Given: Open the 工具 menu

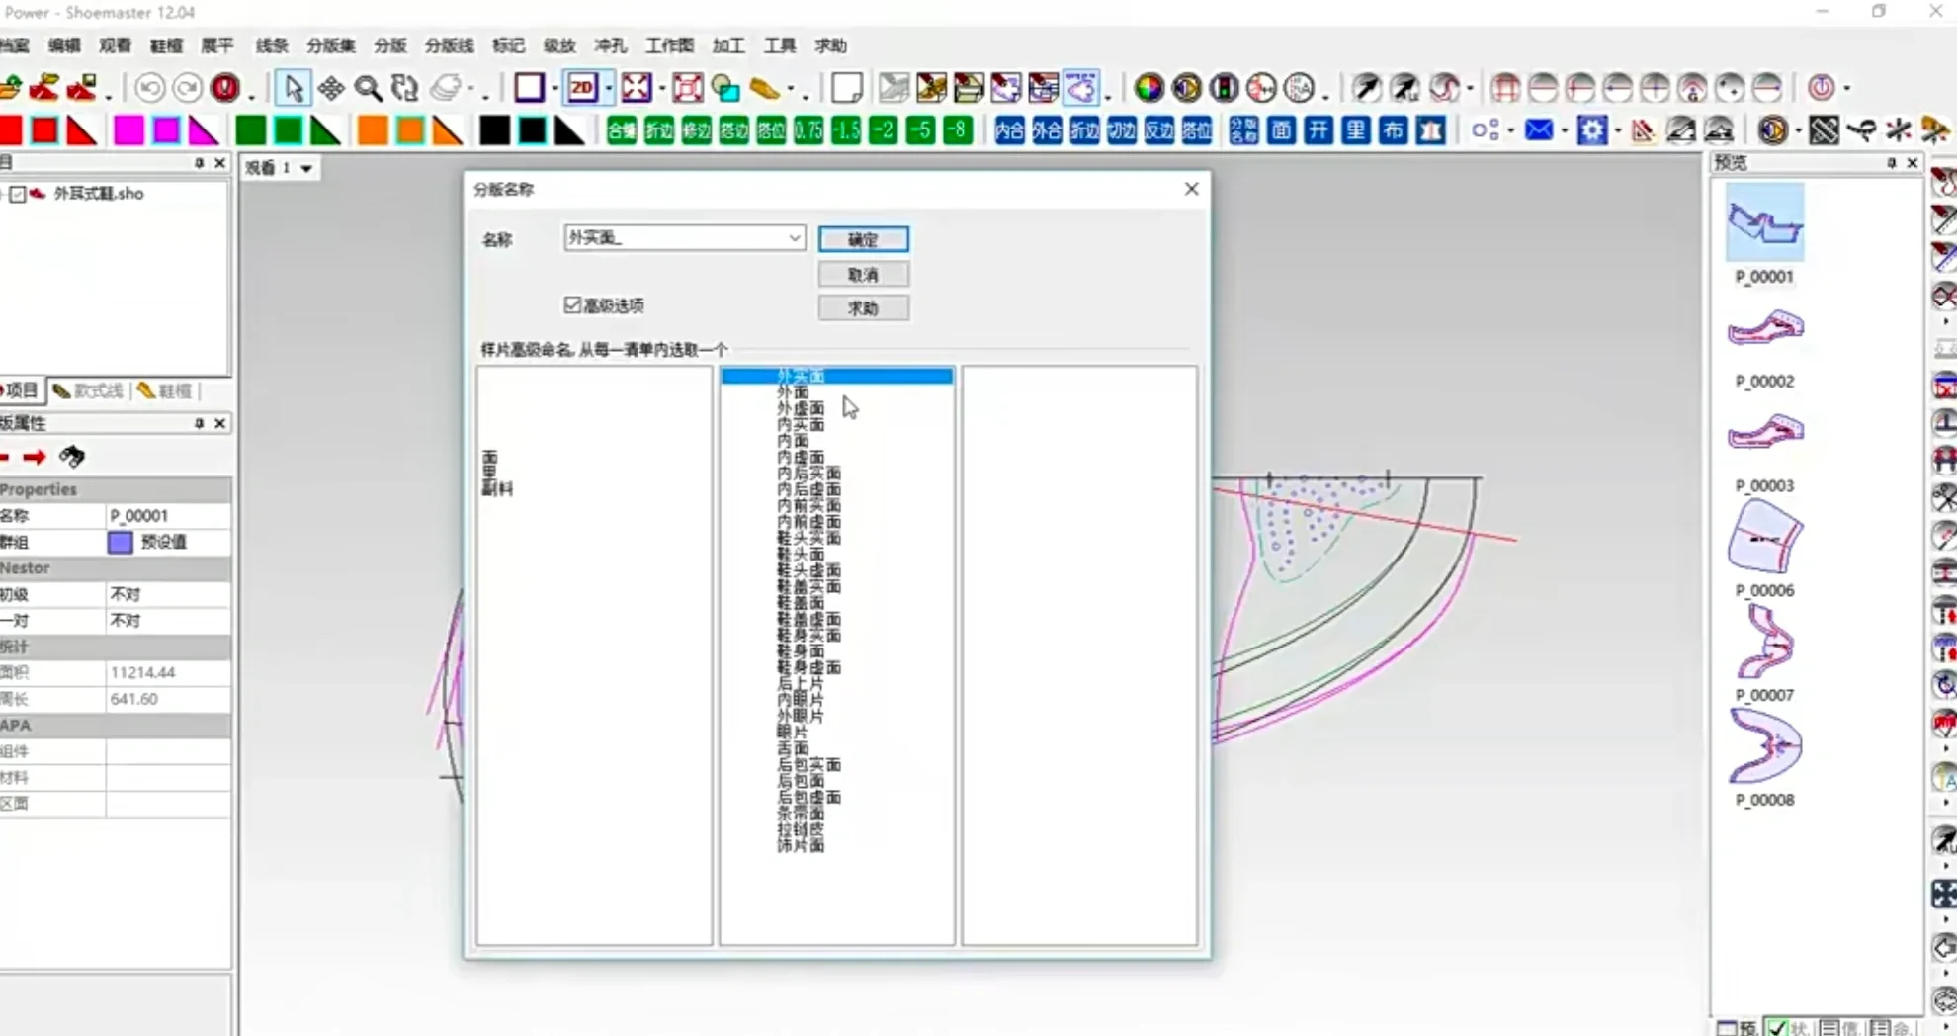Looking at the screenshot, I should pyautogui.click(x=779, y=45).
